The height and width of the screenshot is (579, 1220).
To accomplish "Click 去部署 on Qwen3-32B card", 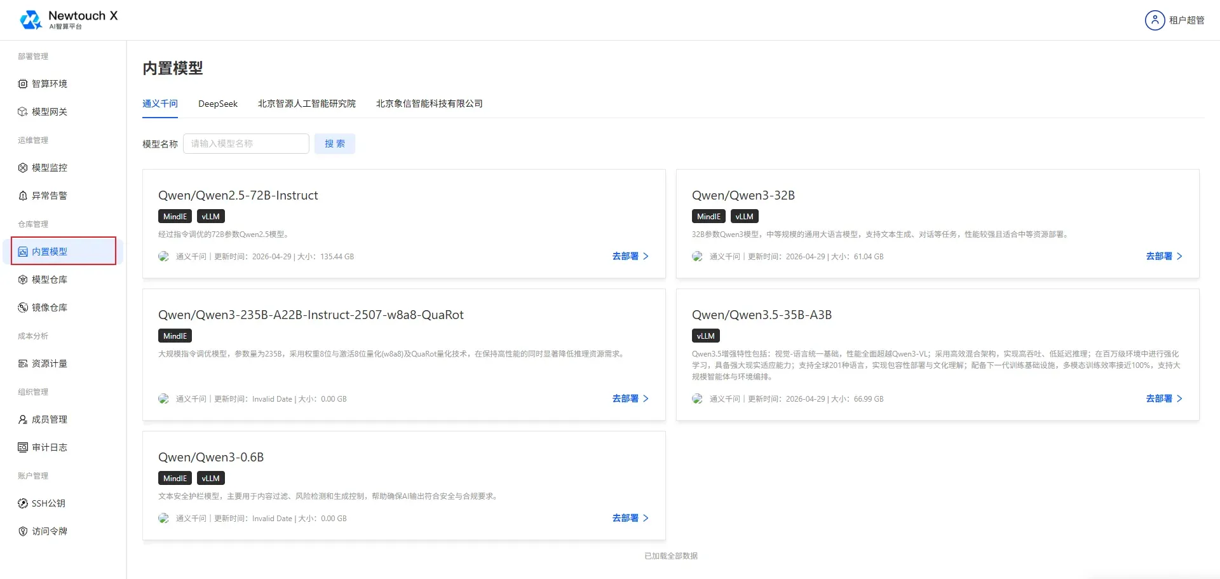I will coord(1159,256).
